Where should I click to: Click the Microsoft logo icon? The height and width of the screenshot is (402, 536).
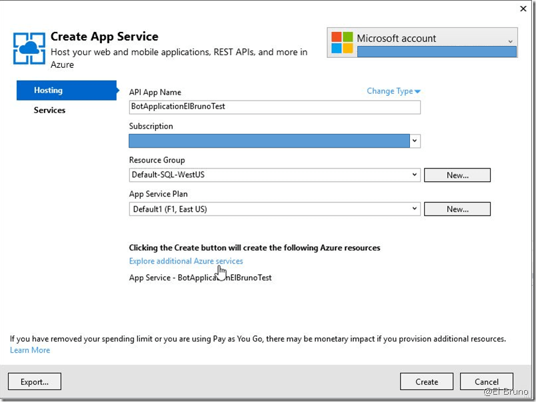tap(342, 43)
